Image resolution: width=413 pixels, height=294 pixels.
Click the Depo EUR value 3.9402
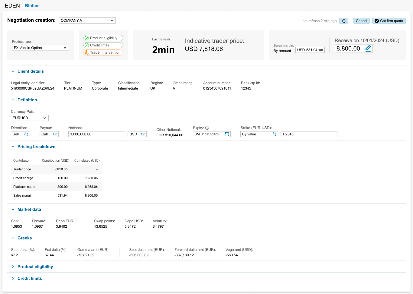(x=61, y=226)
